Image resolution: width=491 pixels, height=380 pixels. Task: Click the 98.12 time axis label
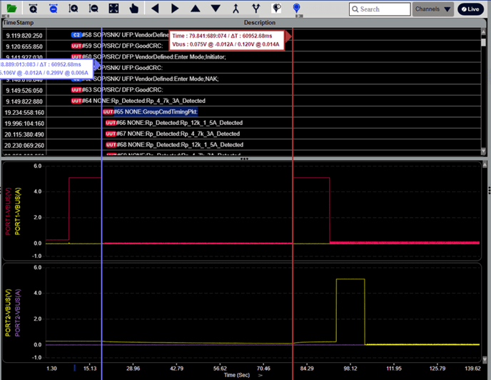[350, 368]
